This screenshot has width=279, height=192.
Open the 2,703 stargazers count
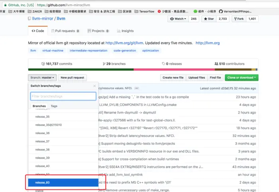pyautogui.click(x=223, y=19)
